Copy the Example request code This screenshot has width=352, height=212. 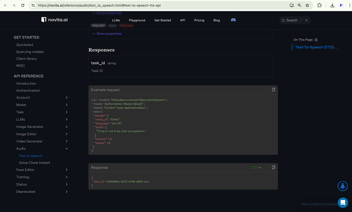pos(273,90)
